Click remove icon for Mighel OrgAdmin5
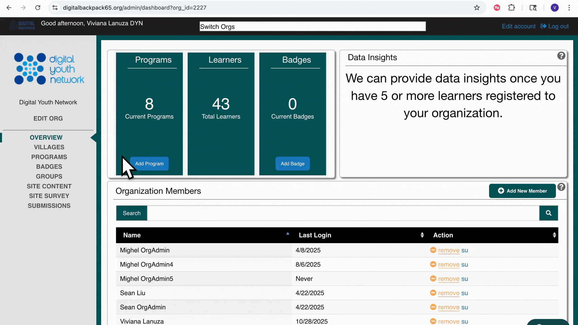 click(x=433, y=278)
